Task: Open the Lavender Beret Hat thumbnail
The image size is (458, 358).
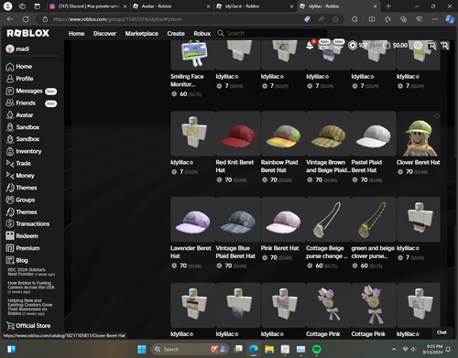Action: [x=193, y=220]
